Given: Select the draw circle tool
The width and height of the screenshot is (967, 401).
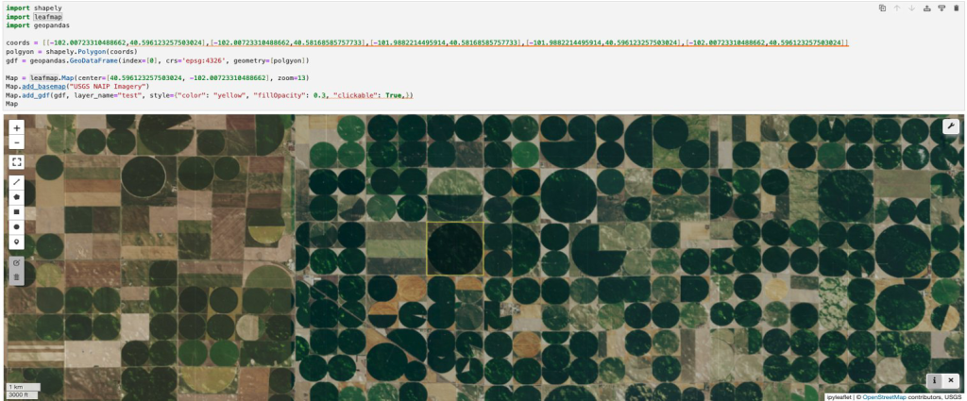Looking at the screenshot, I should click(16, 226).
